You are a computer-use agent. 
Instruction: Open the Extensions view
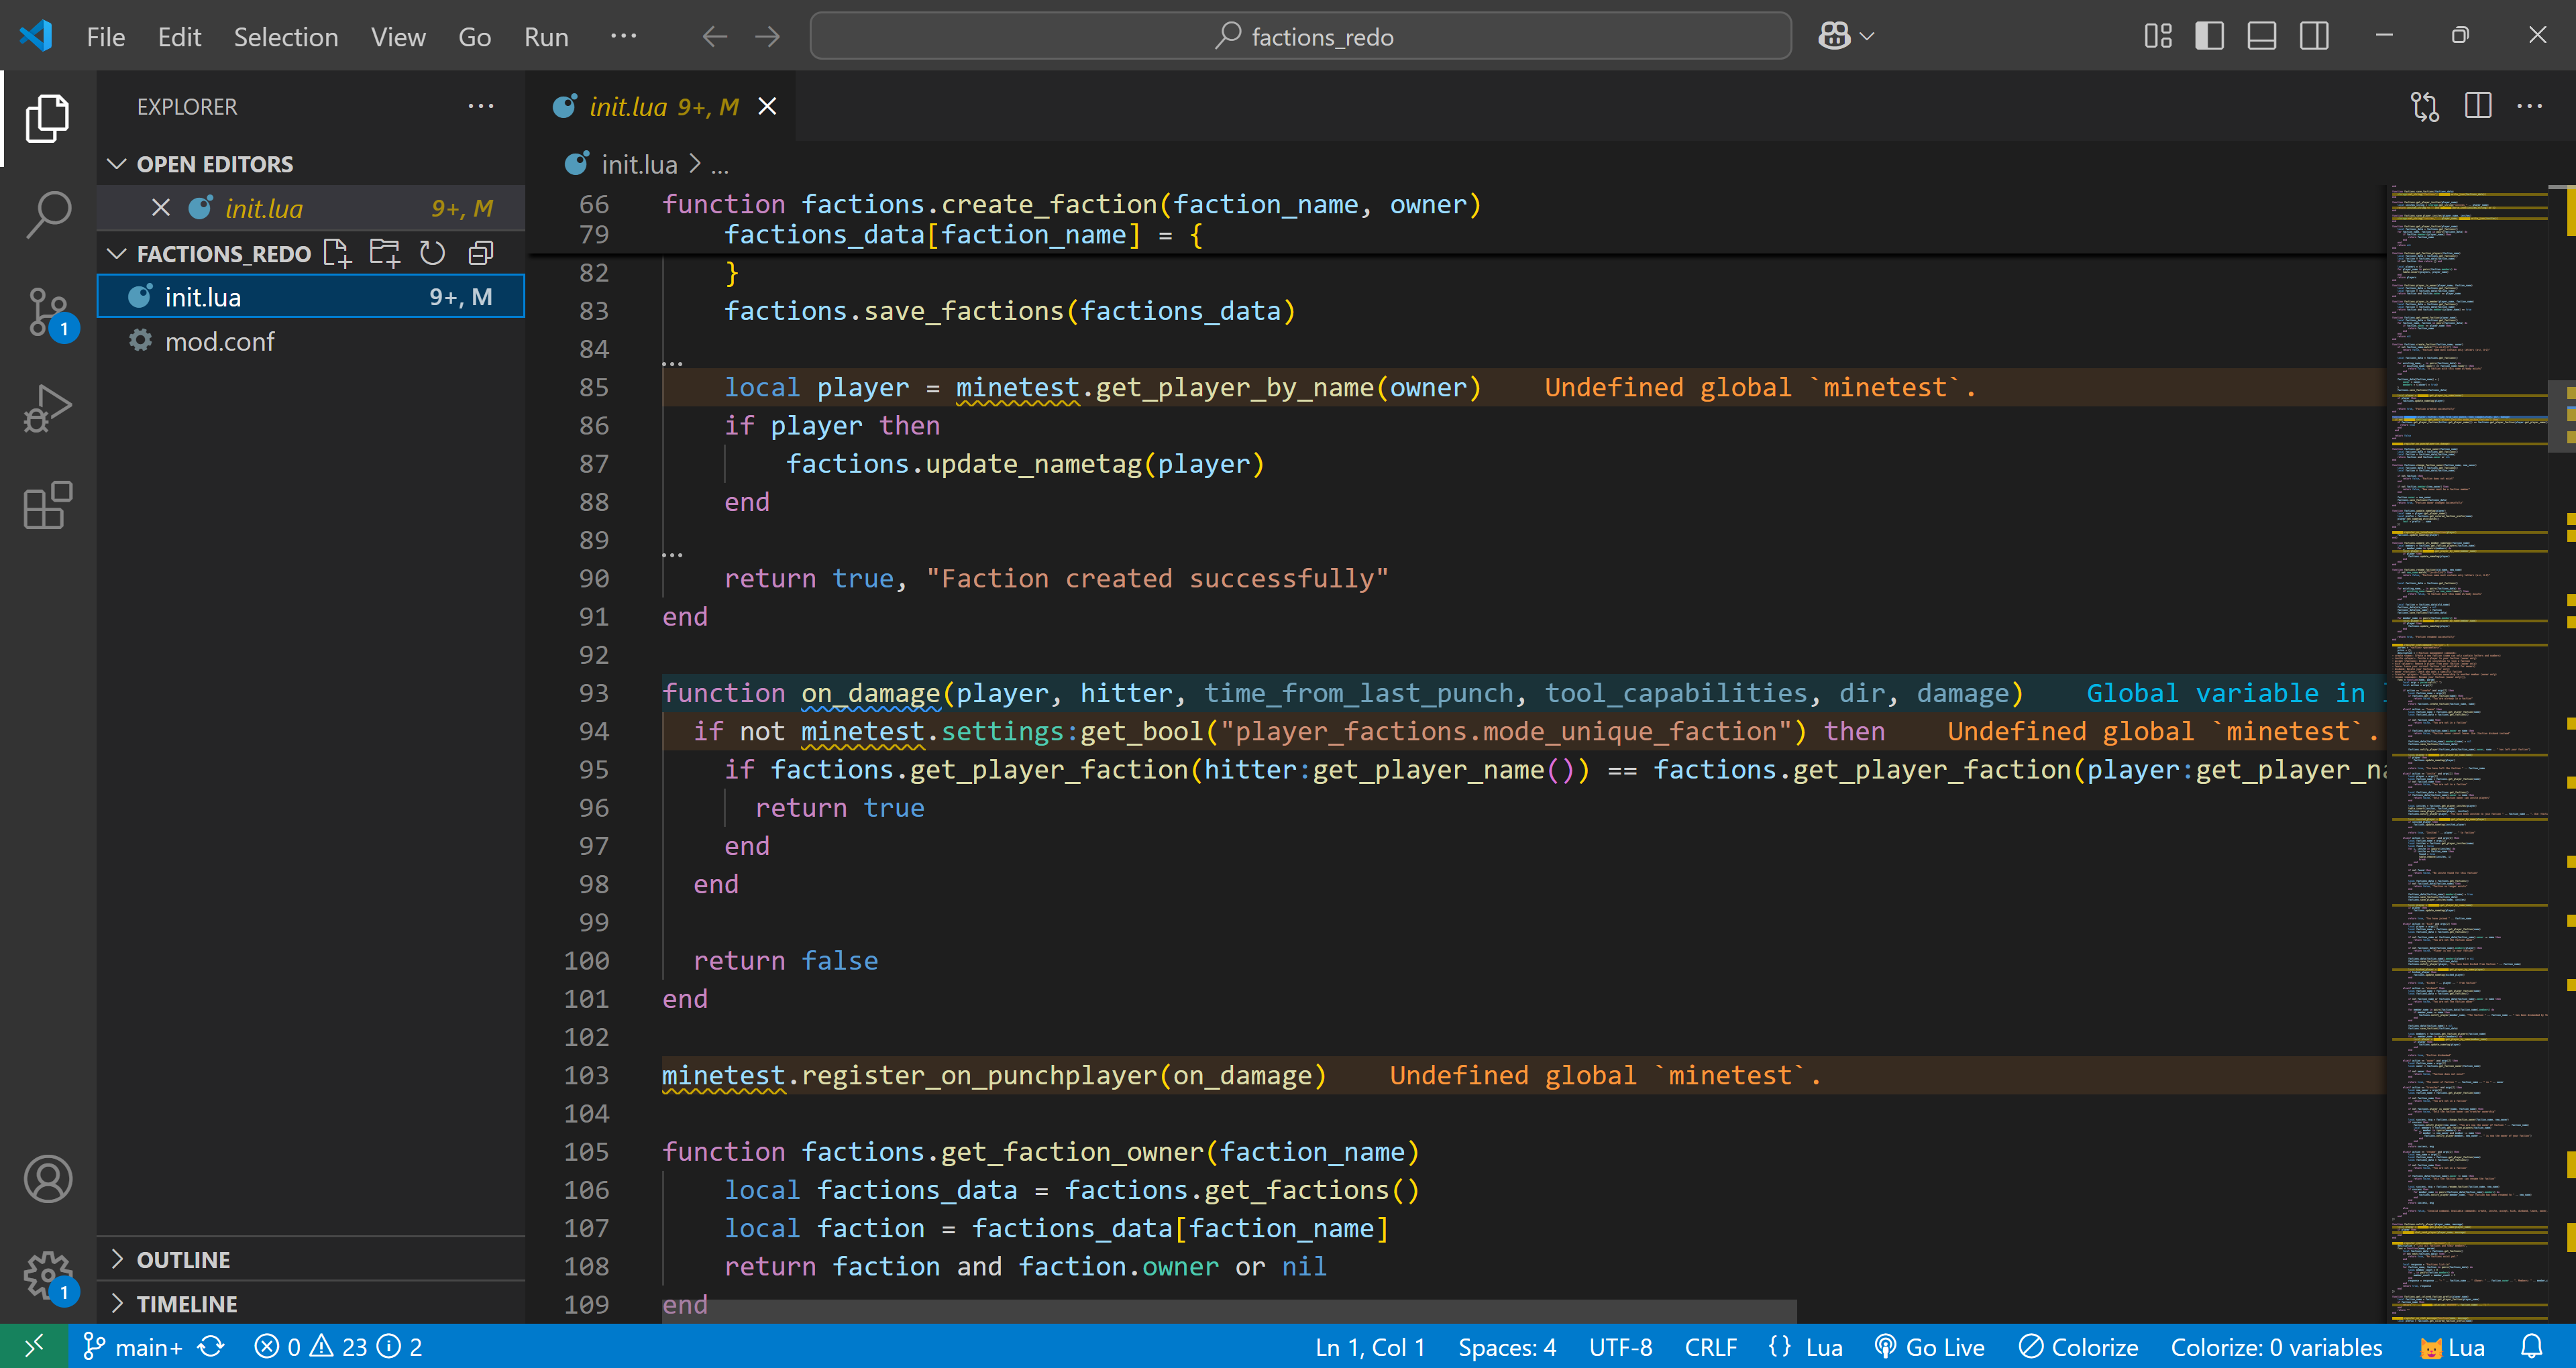coord(47,505)
